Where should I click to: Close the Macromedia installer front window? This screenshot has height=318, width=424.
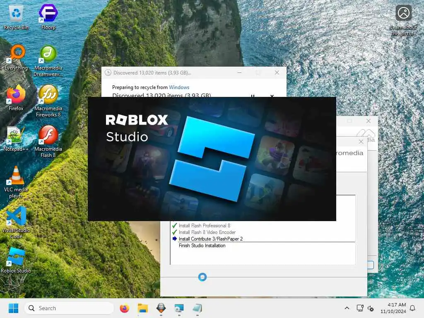(x=361, y=142)
